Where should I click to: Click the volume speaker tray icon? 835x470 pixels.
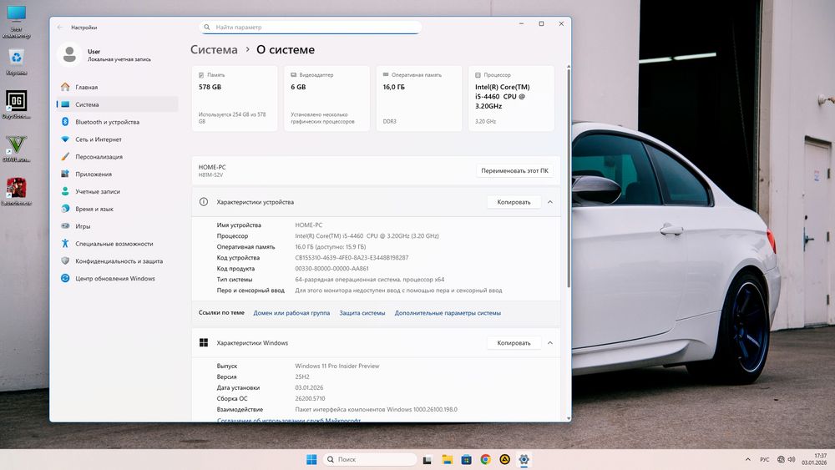792,459
